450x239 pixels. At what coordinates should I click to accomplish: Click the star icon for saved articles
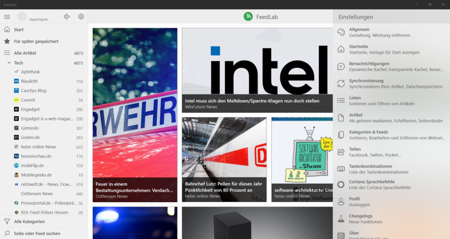pos(7,41)
